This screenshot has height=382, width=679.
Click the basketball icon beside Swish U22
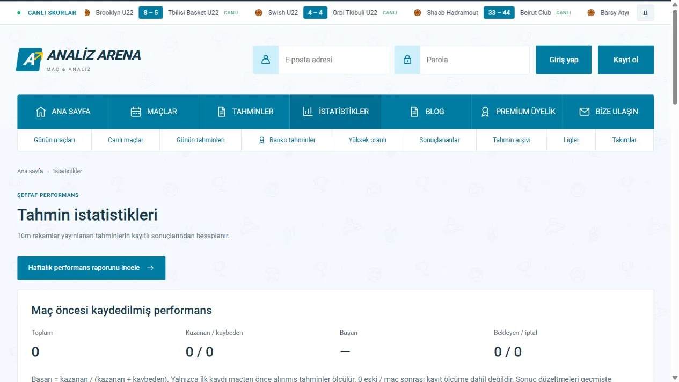tap(259, 13)
